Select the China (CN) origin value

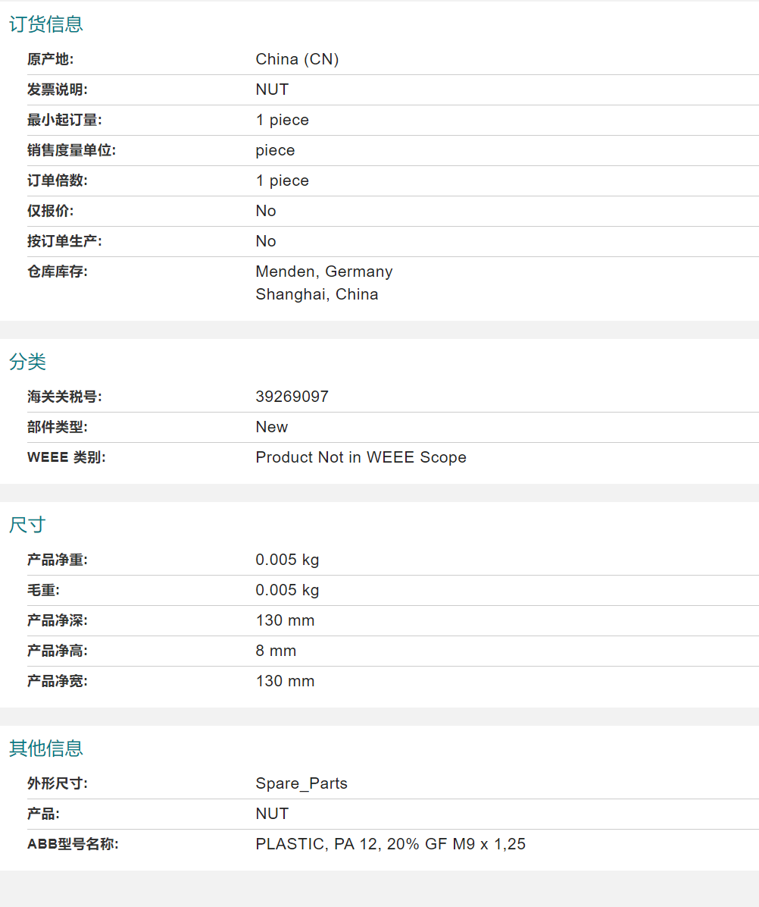297,59
